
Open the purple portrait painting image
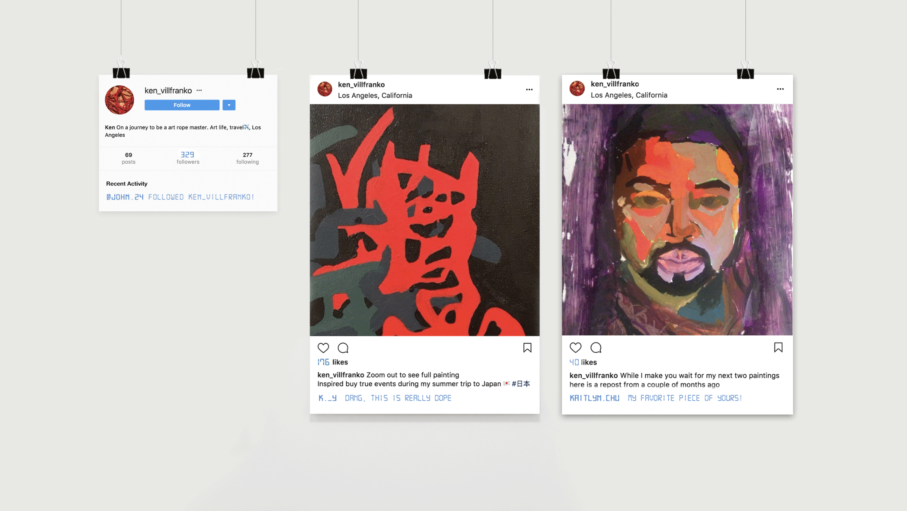point(677,219)
